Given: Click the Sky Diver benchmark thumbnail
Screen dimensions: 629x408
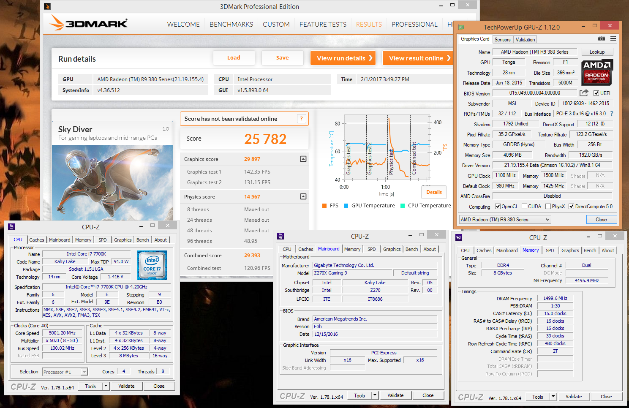Looking at the screenshot, I should point(112,182).
